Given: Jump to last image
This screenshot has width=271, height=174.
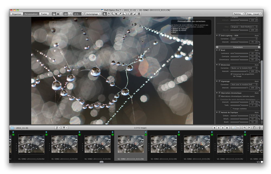Looking at the screenshot, I should pos(227,128).
